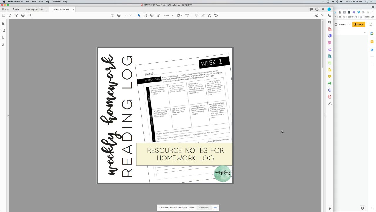Open the More Tools wrench icon

[330, 104]
